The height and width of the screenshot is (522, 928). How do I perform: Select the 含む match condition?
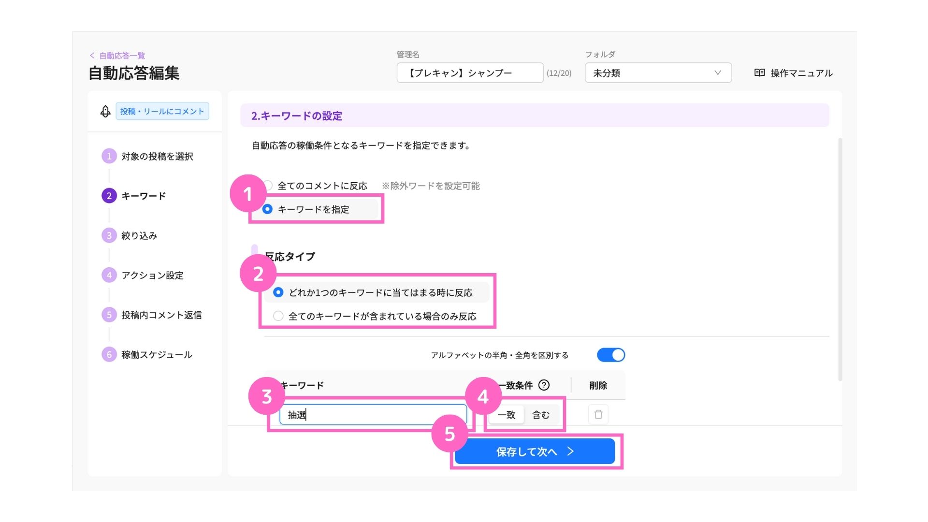[541, 415]
